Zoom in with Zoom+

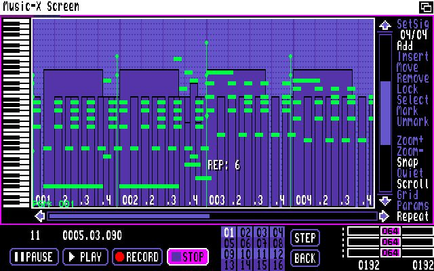click(x=410, y=140)
